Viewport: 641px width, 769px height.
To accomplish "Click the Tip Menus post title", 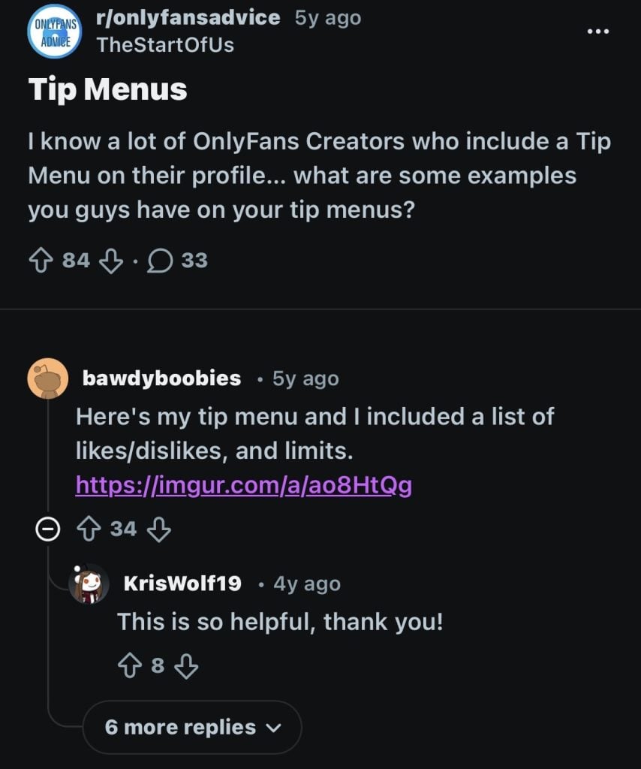I will (108, 89).
